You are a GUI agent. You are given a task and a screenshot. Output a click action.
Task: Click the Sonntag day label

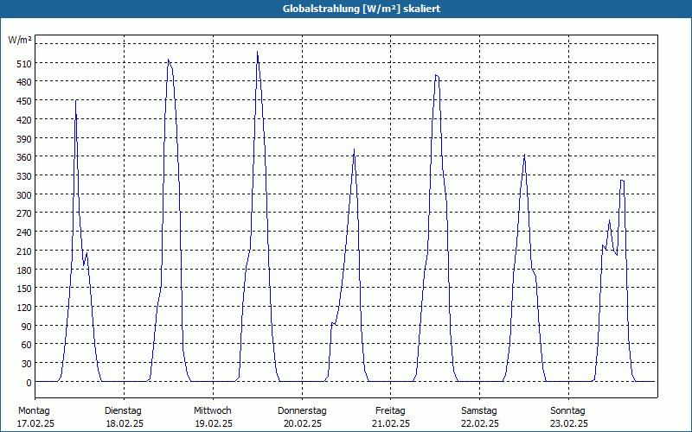point(567,411)
